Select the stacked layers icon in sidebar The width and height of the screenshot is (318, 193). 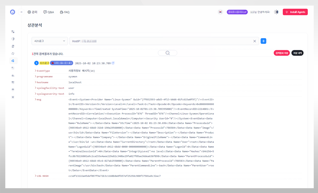click(x=13, y=90)
